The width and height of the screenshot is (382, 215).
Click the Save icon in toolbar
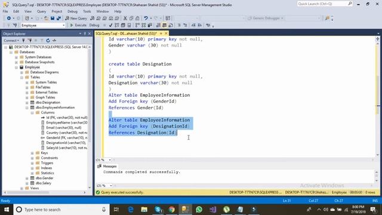pos(53,19)
